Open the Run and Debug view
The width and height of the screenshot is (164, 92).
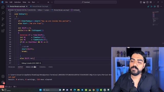click(3, 25)
